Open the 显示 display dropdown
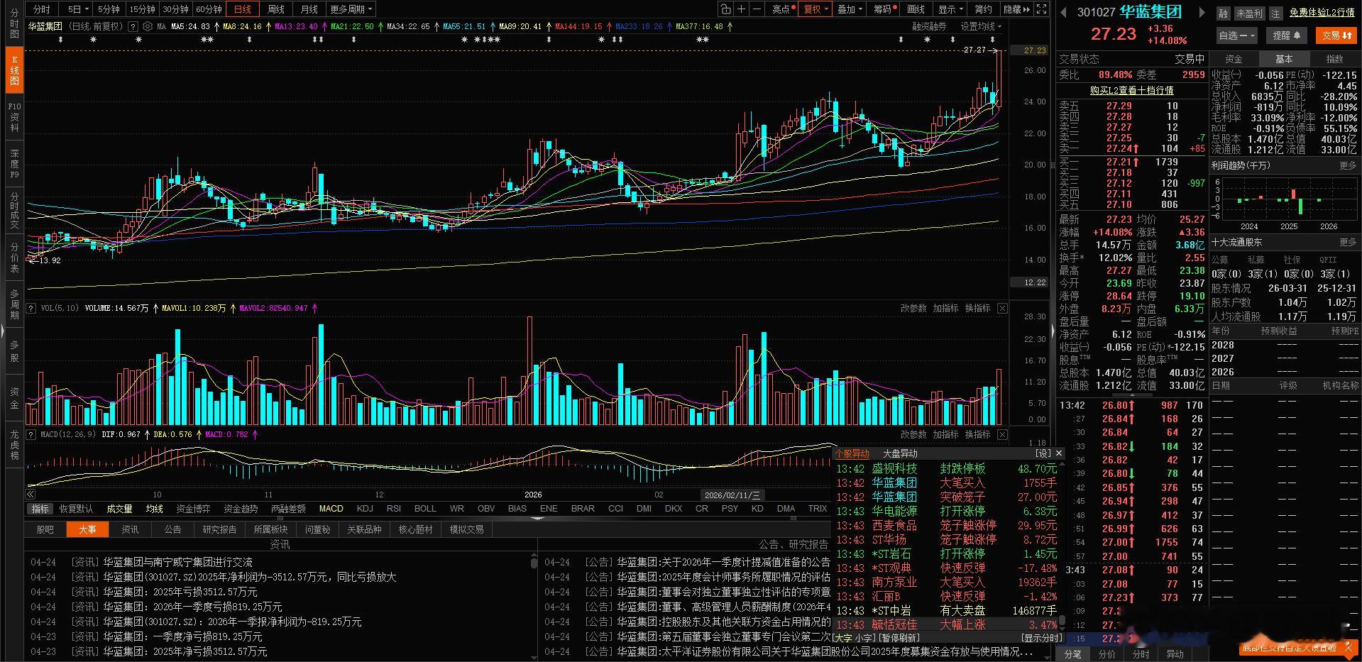 (950, 9)
